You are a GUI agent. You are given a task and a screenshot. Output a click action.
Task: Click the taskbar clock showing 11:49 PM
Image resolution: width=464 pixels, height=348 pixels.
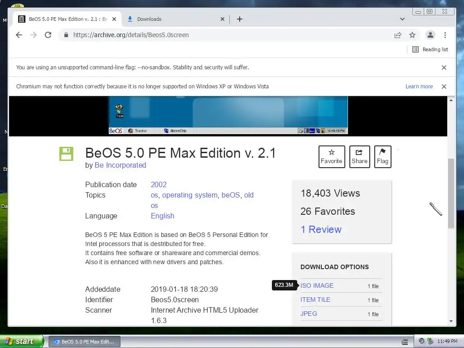point(447,342)
